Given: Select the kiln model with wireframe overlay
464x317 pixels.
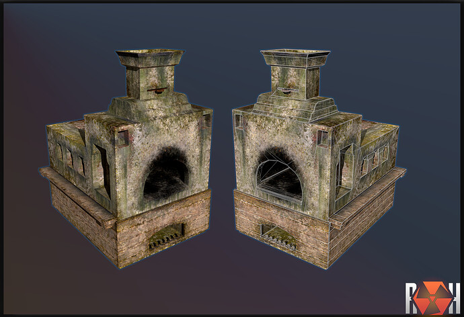Looking at the screenshot, I should click(319, 159).
